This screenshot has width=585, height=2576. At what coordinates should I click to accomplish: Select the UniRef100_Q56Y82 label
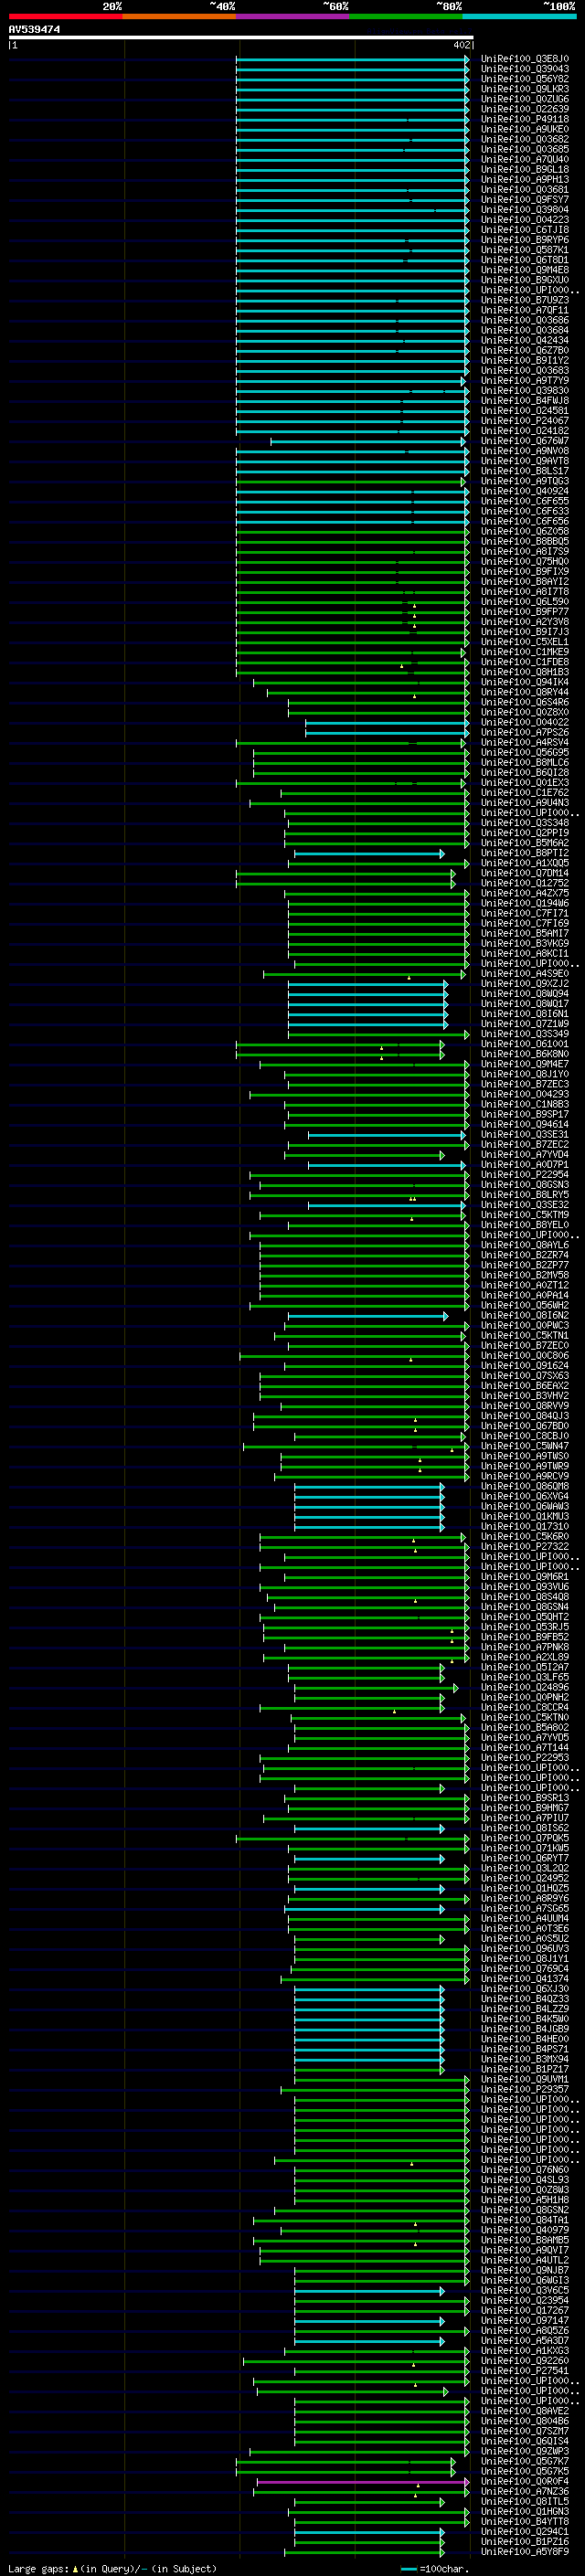click(525, 79)
